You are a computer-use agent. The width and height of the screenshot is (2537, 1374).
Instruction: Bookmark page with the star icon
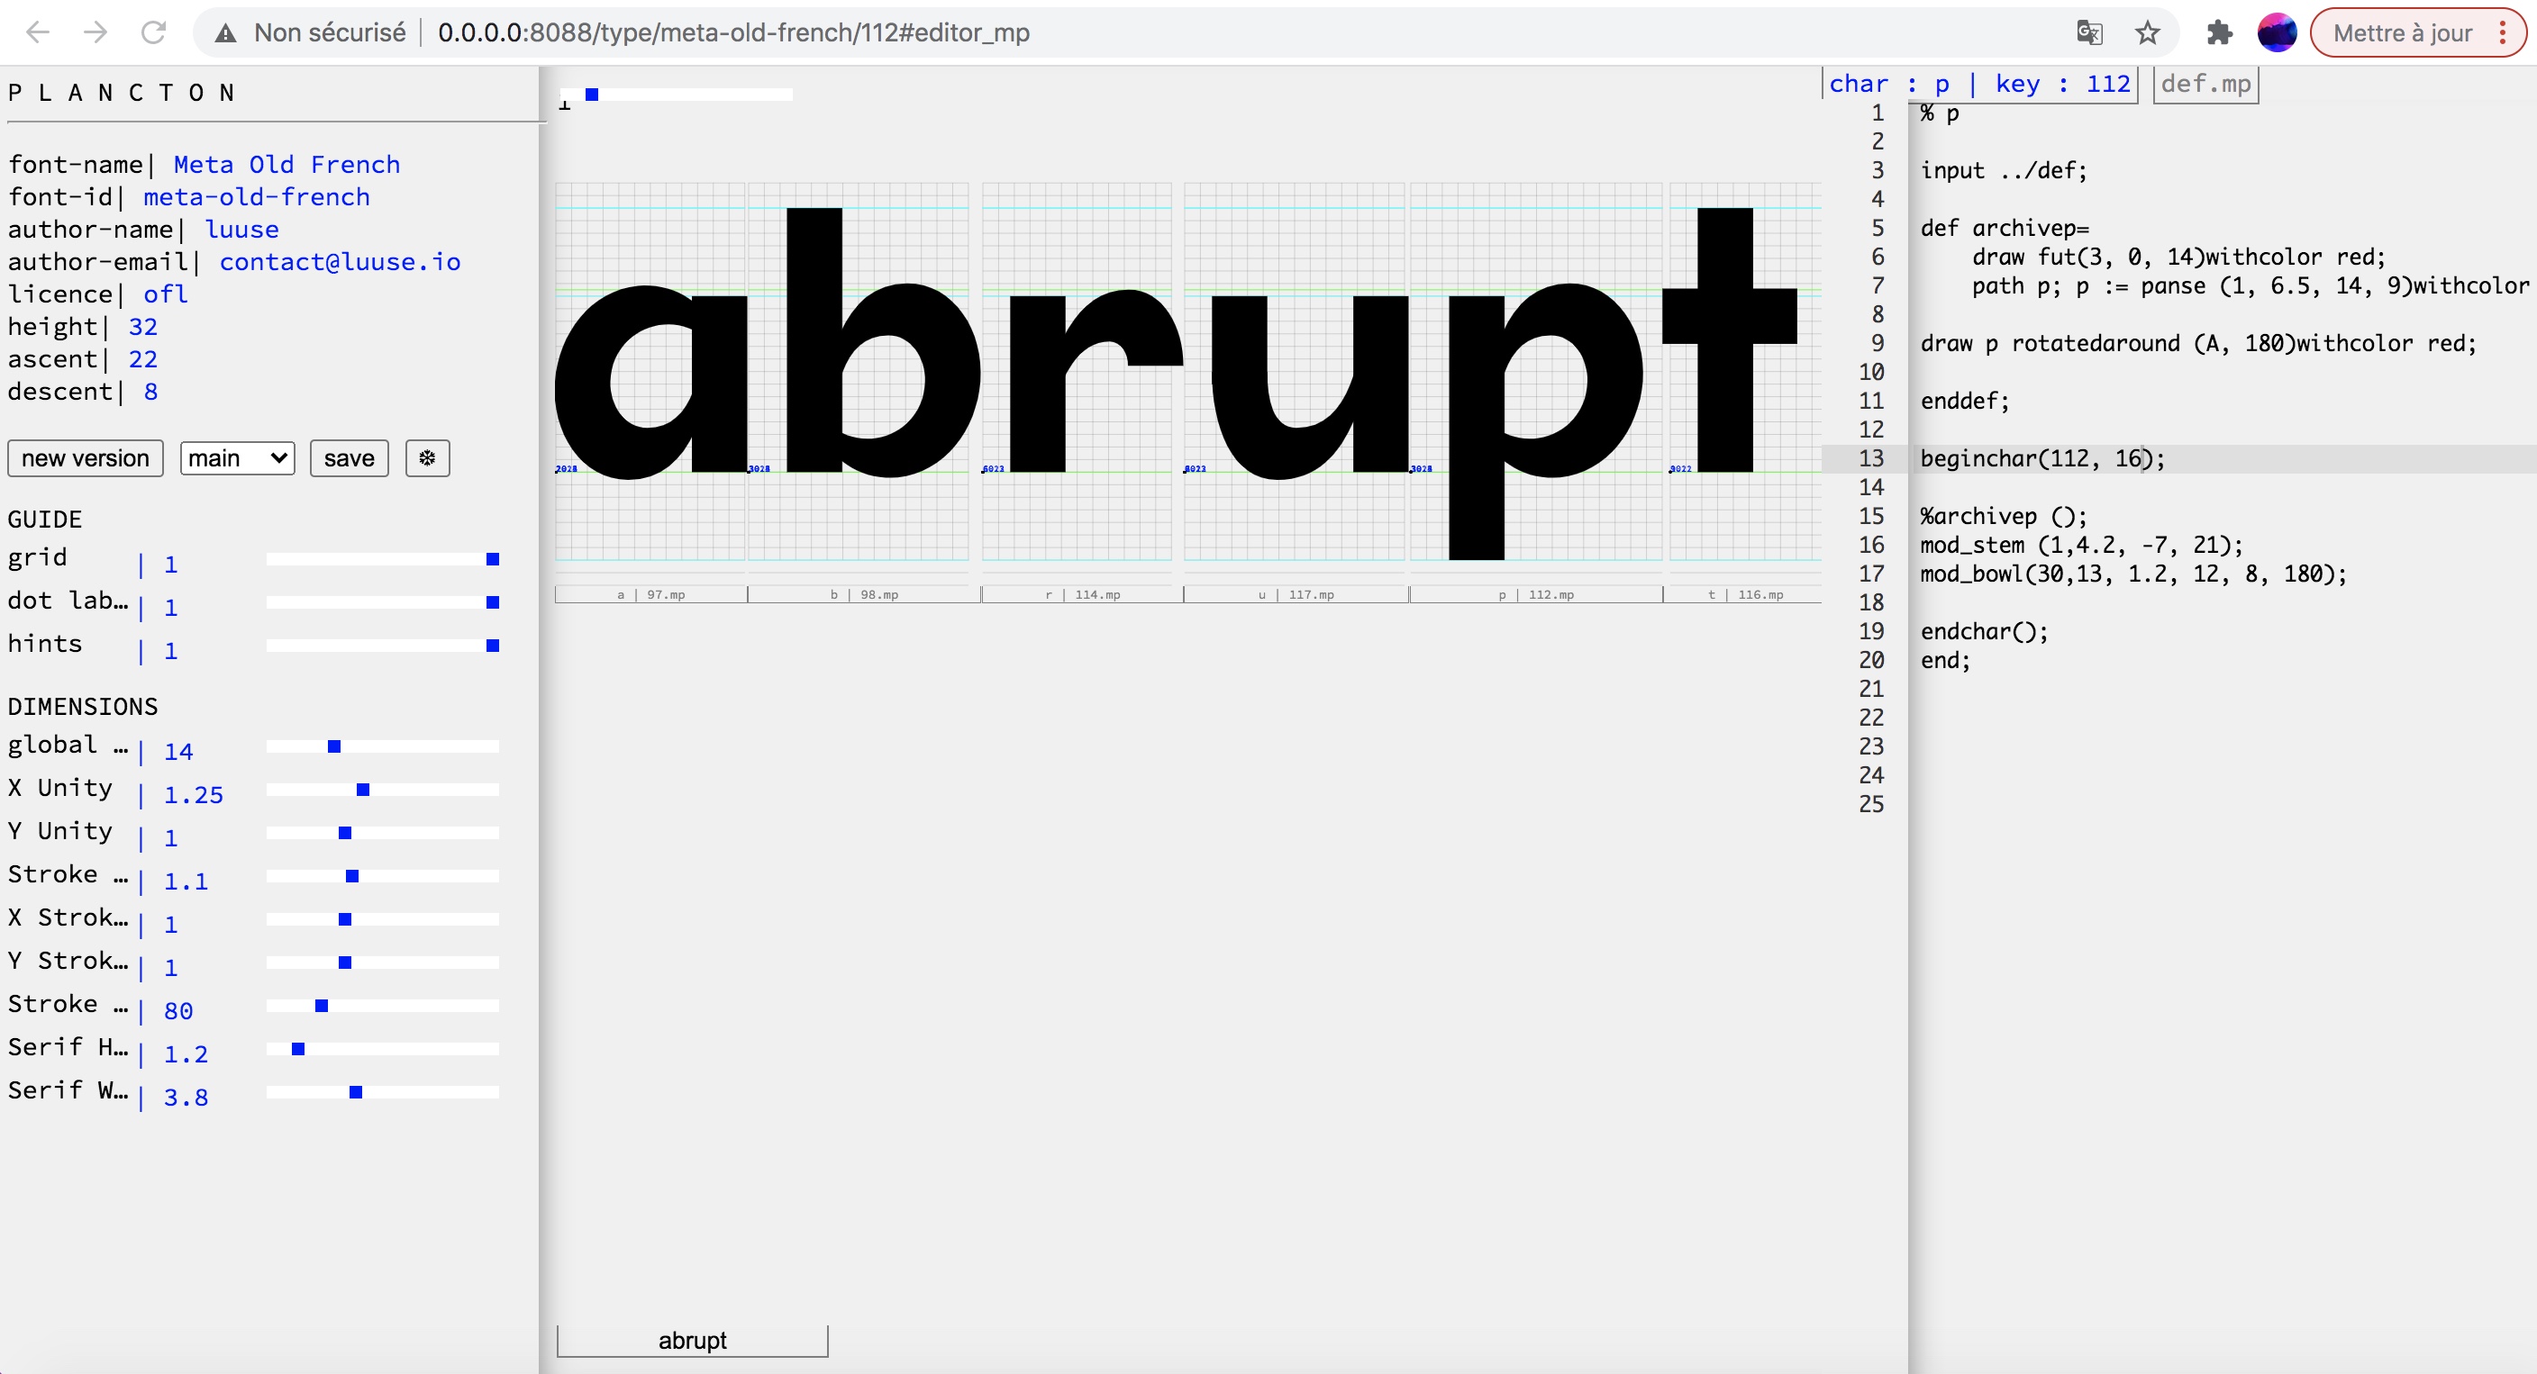pyautogui.click(x=2147, y=32)
